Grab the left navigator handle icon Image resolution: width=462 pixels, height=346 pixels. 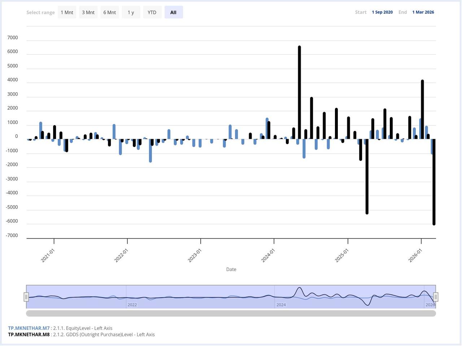click(26, 296)
